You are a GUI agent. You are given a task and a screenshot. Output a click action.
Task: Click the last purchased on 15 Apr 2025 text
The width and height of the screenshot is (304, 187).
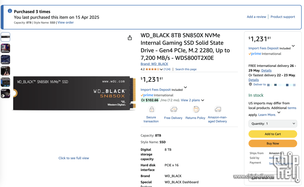coord(56,17)
